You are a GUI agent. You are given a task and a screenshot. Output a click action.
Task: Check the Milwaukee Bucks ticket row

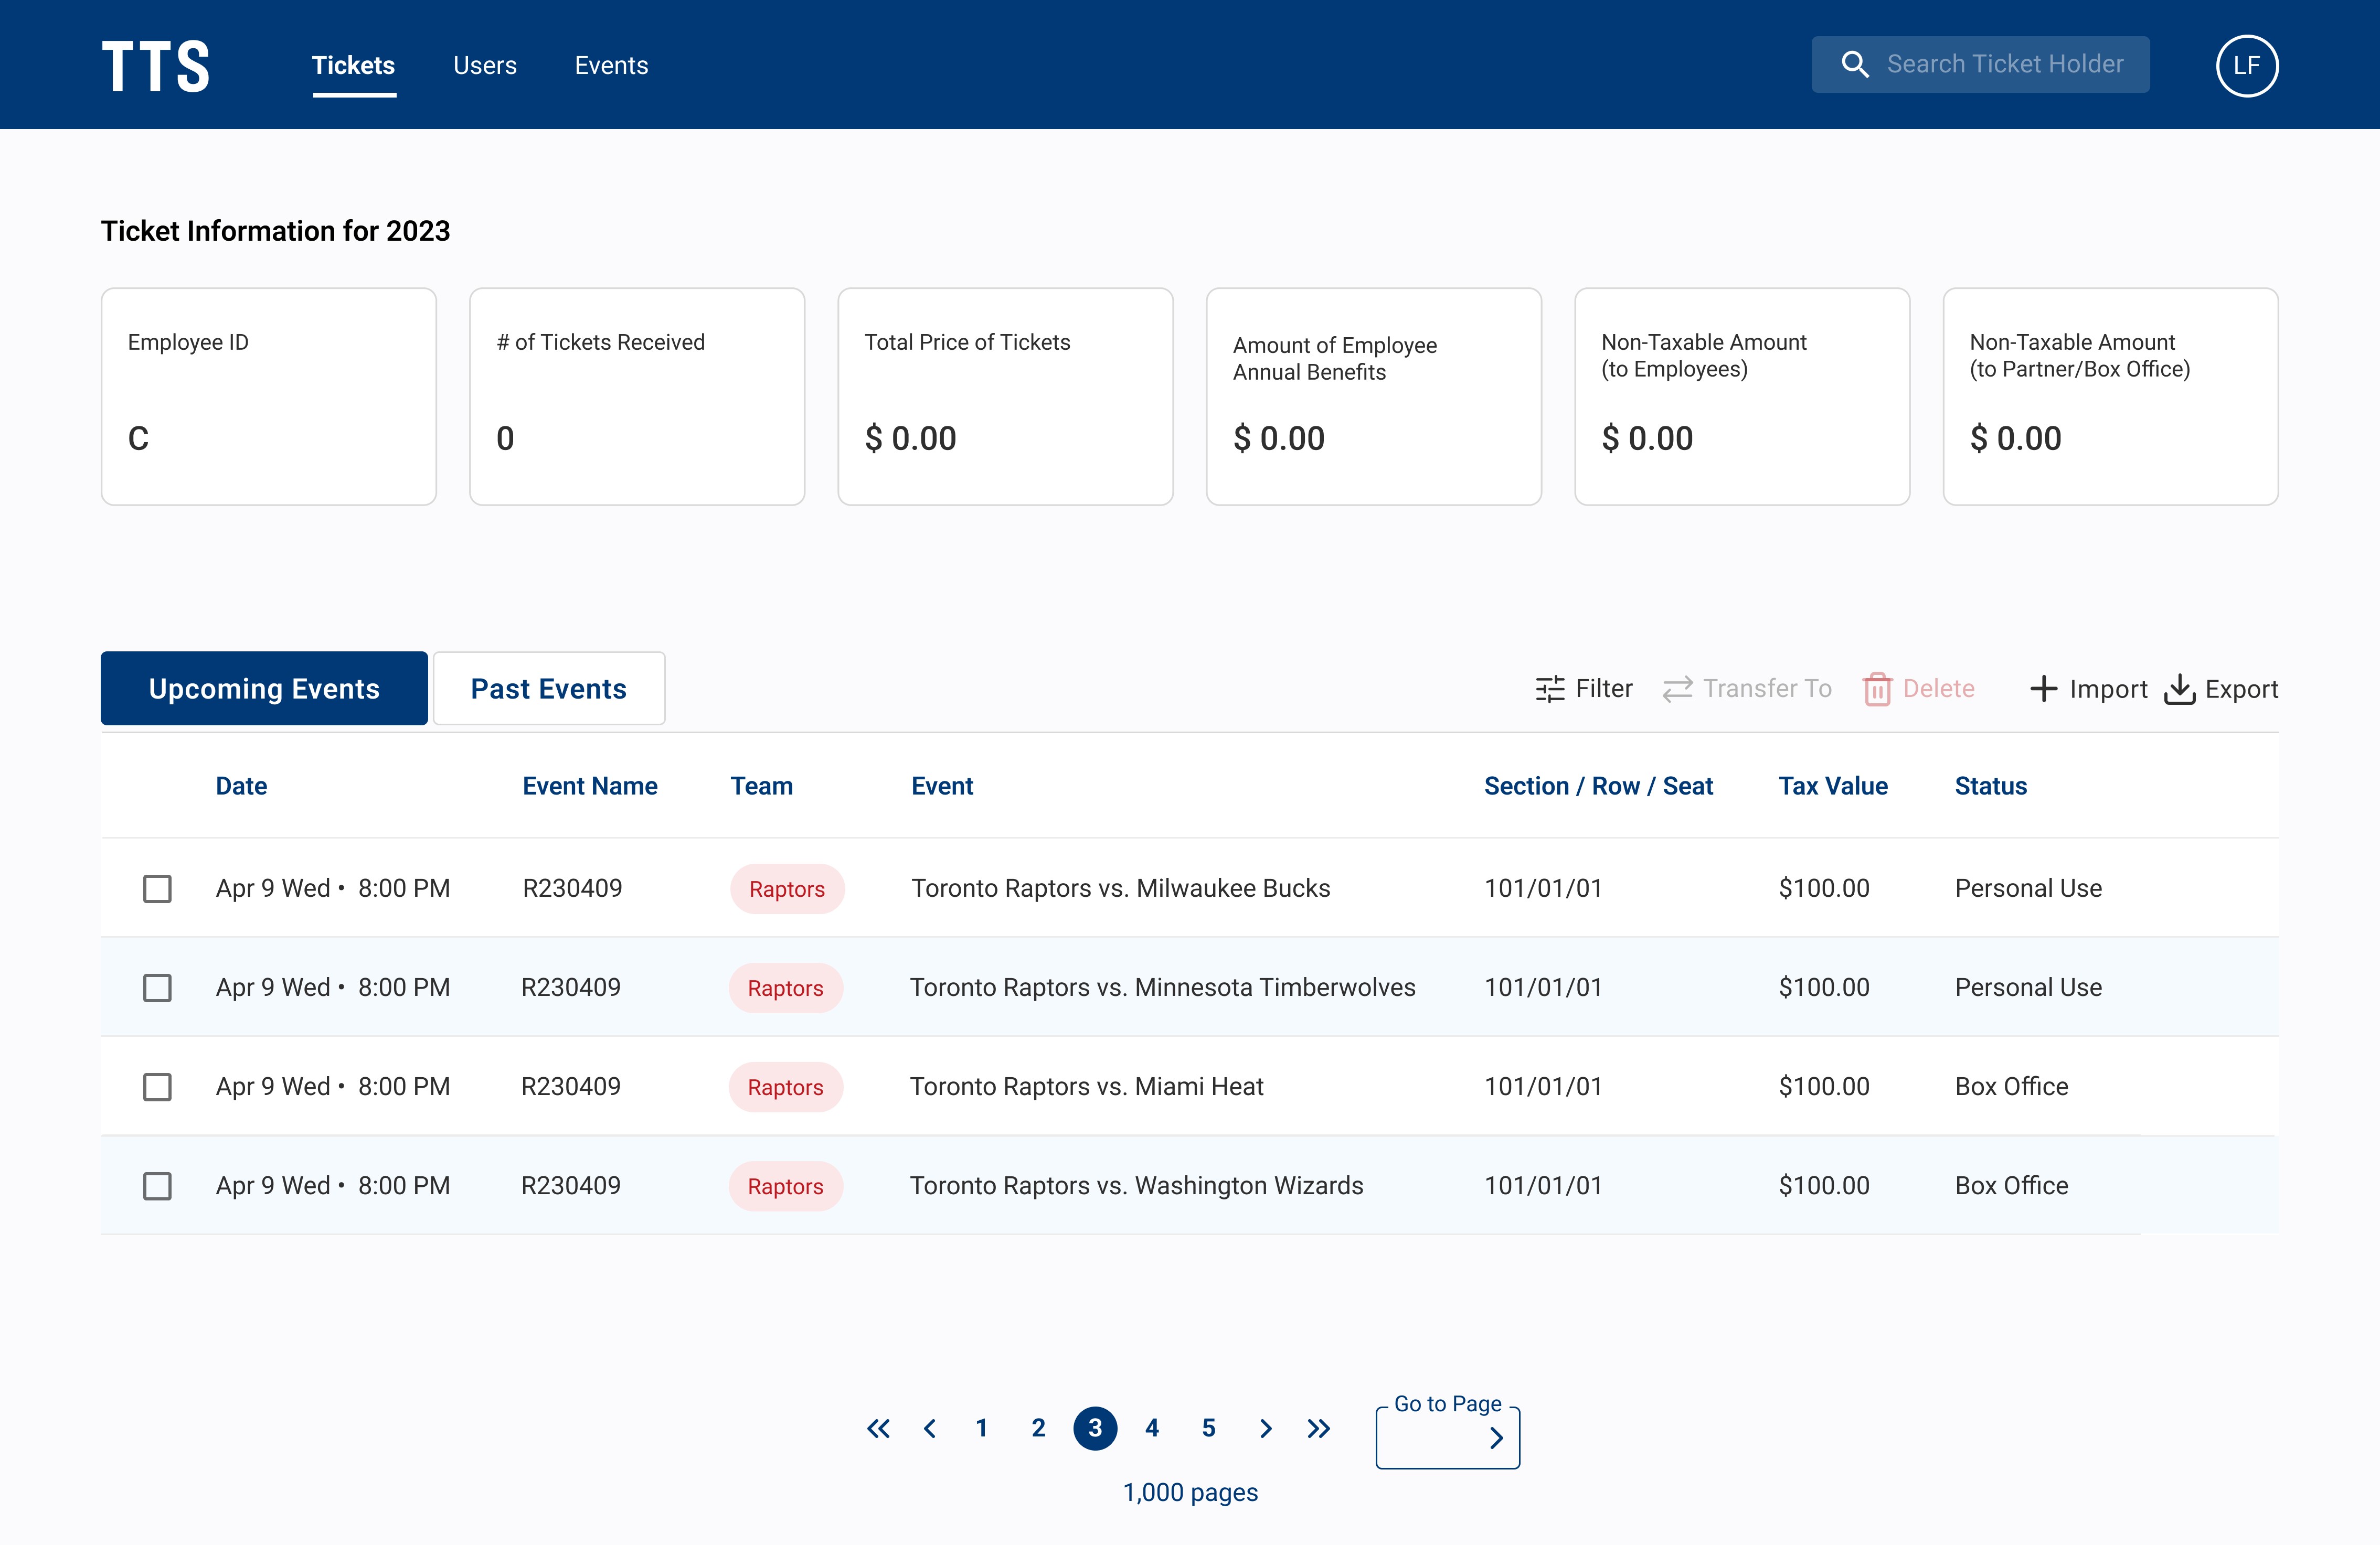pyautogui.click(x=157, y=888)
